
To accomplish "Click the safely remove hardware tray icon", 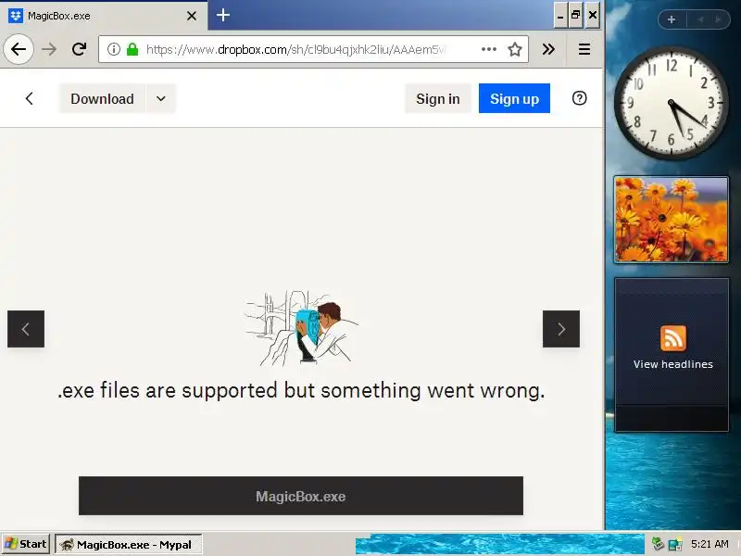I will point(658,544).
